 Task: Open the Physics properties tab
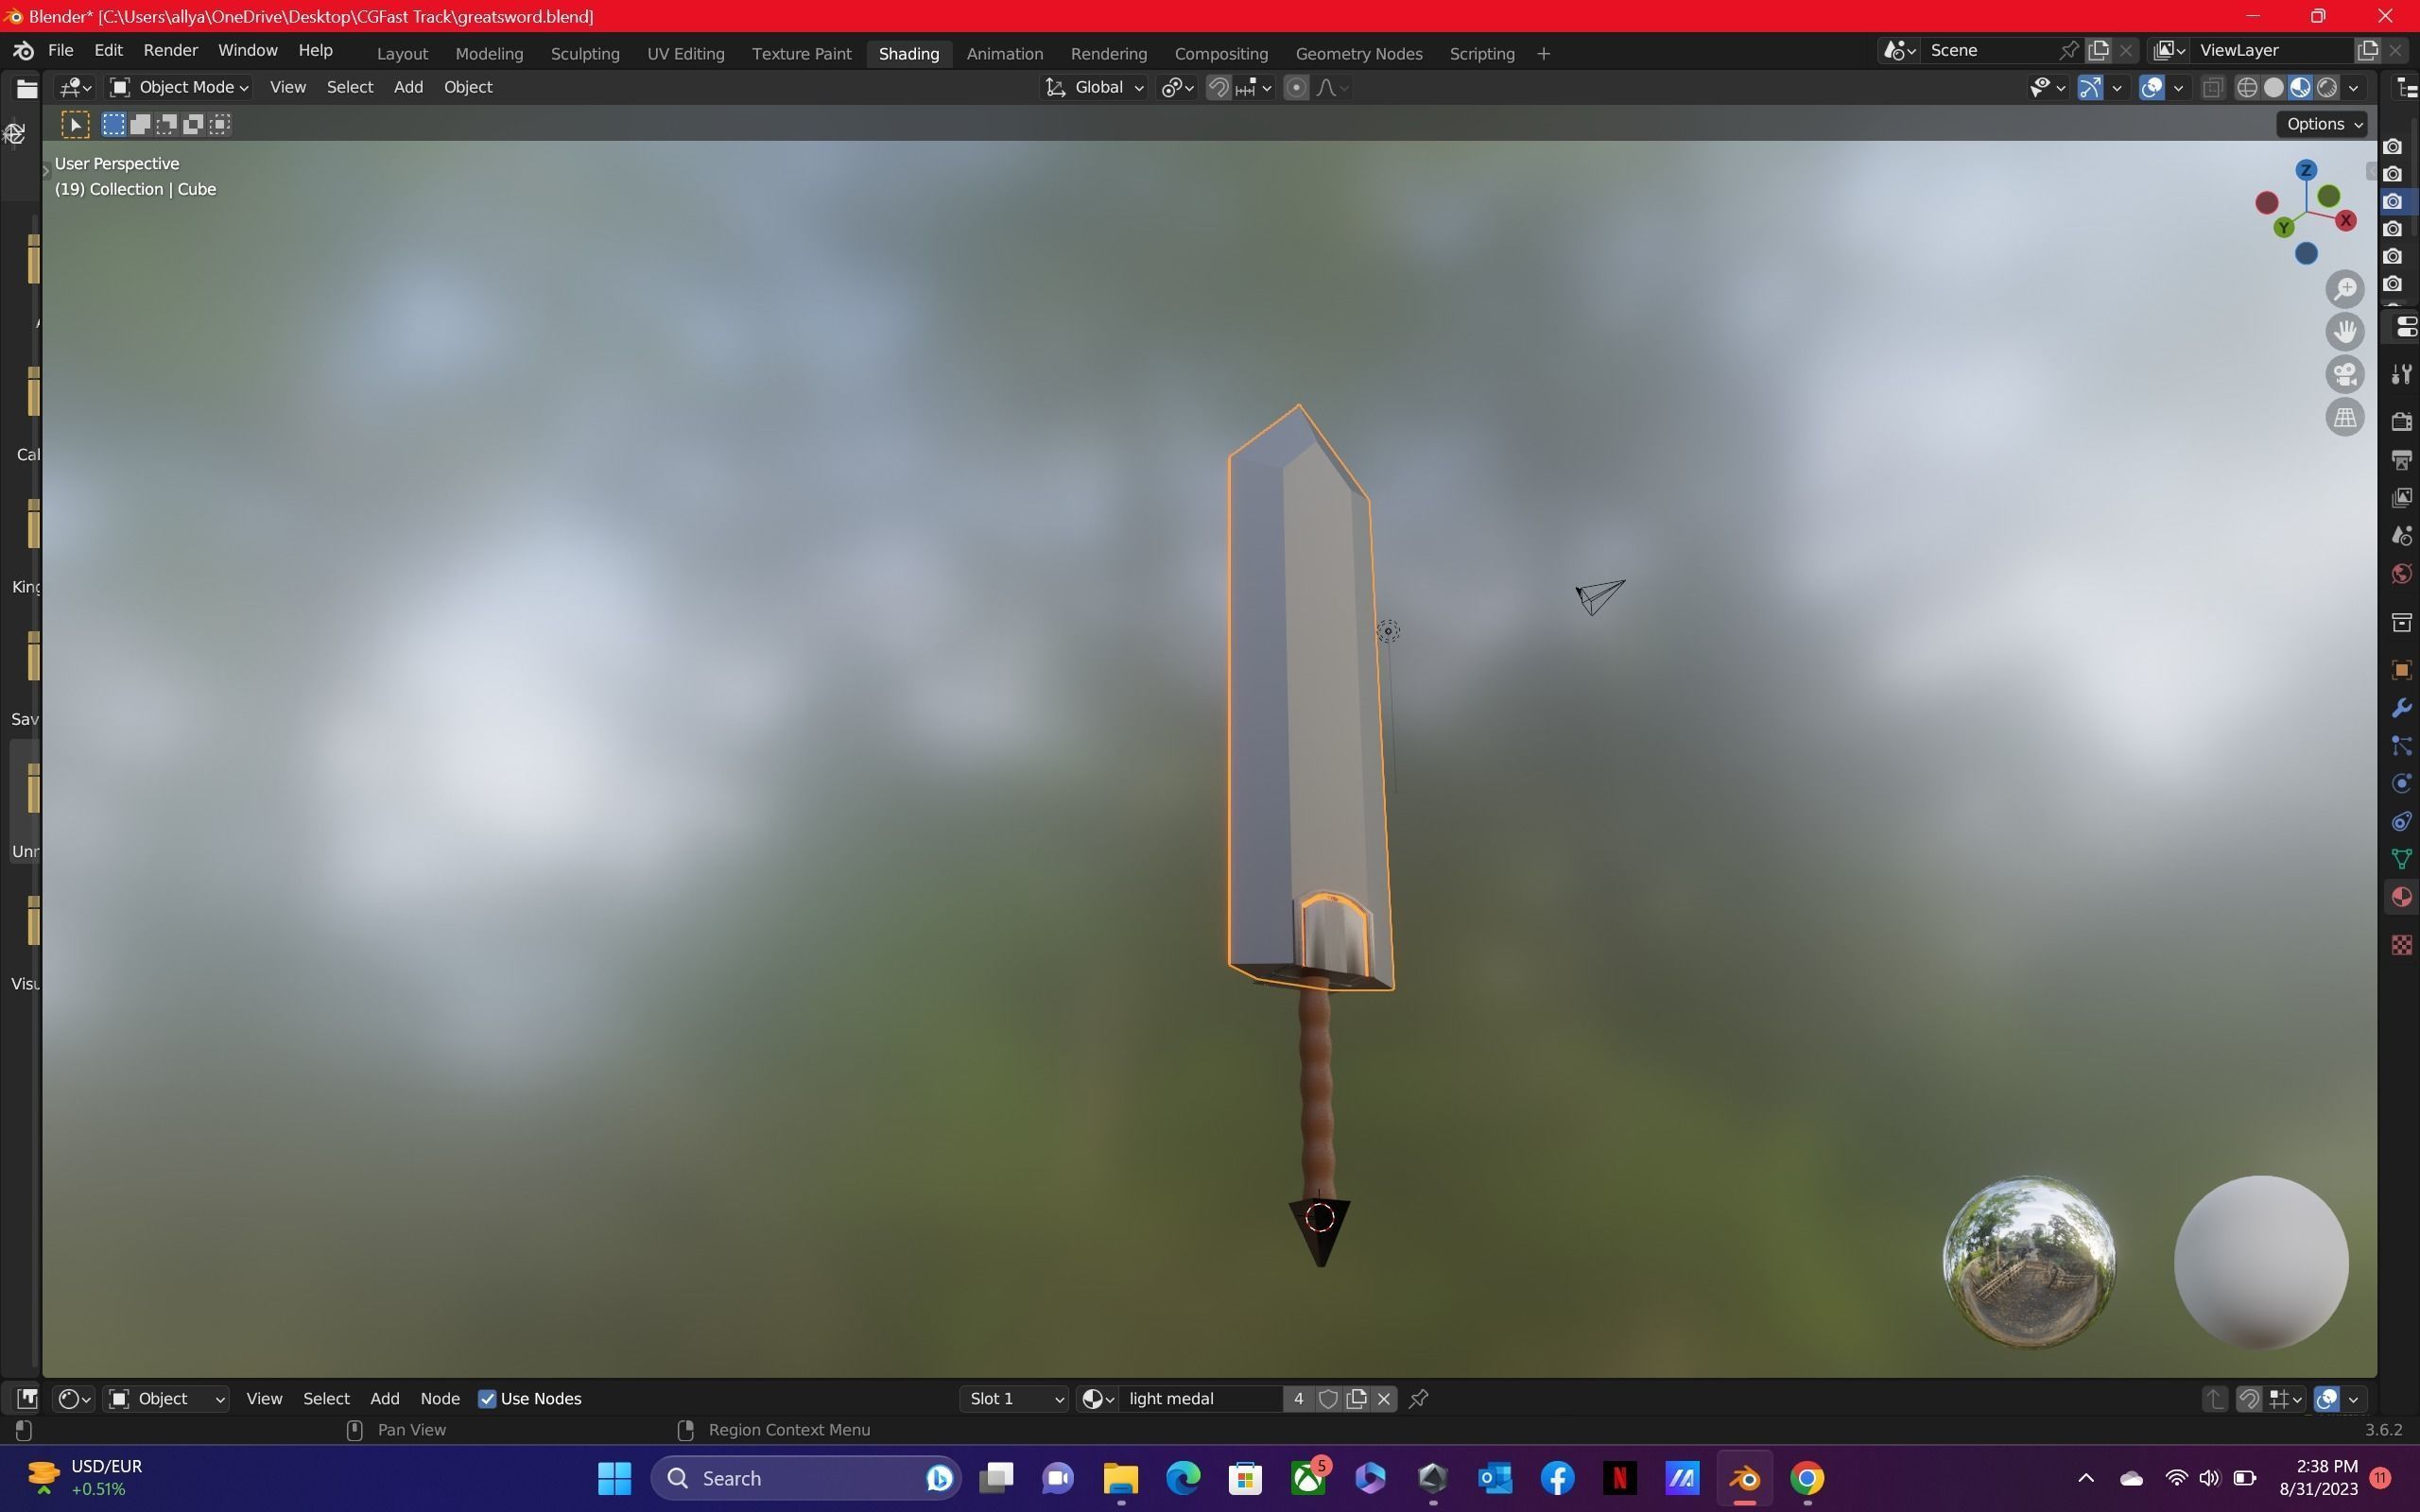click(2401, 783)
